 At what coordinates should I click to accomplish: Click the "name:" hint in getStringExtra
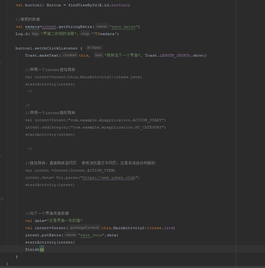pos(102,27)
